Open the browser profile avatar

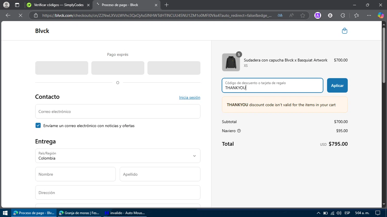pyautogui.click(x=6, y=5)
